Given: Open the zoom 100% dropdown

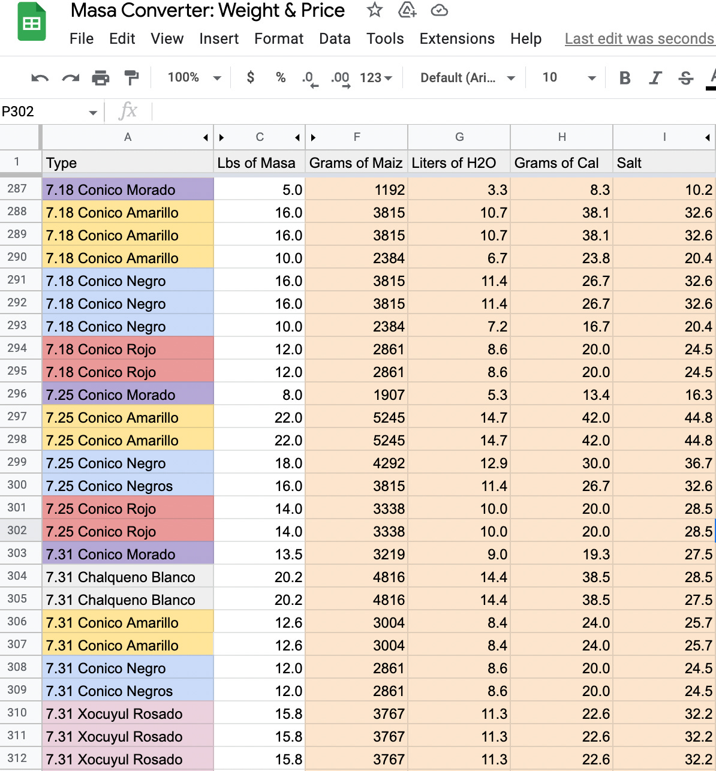Looking at the screenshot, I should [194, 77].
